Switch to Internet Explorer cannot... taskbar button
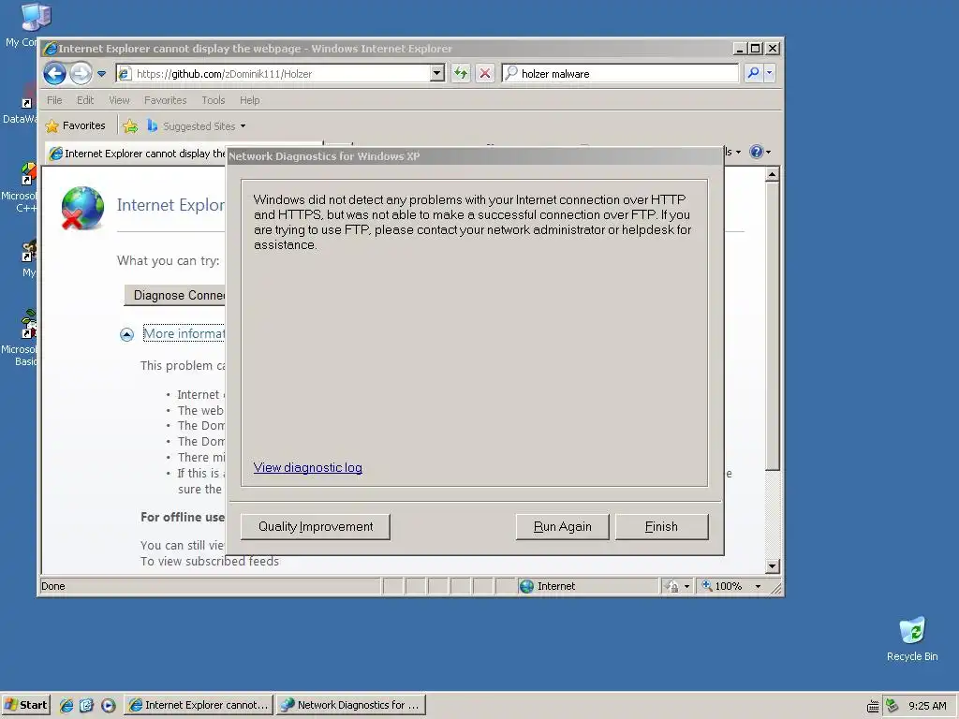Screen dimensions: 959x719 point(199,705)
